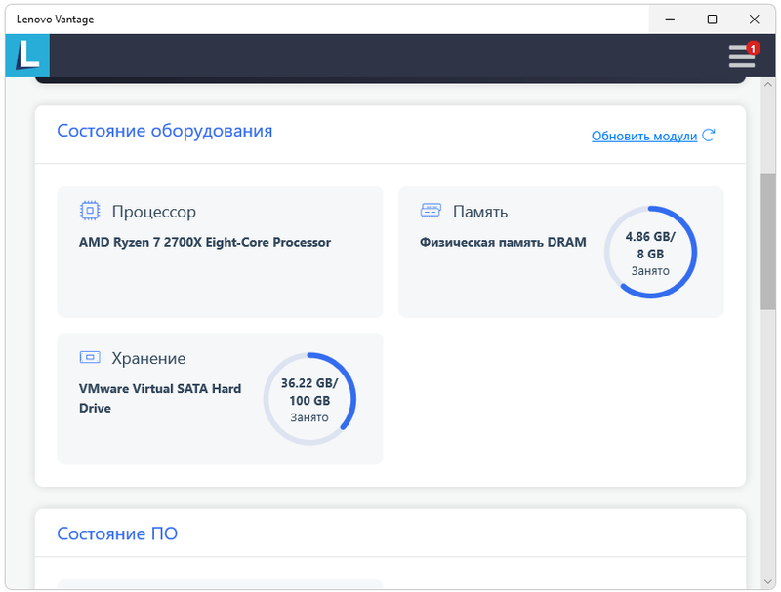Click the Память card title
781x592 pixels.
click(x=479, y=212)
